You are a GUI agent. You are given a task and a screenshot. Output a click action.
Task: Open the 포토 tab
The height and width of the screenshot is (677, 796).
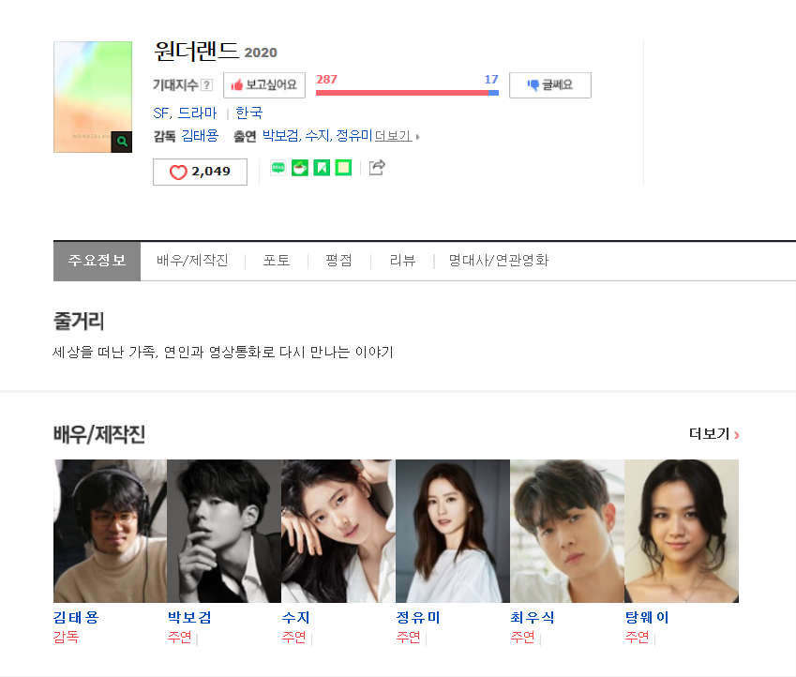point(277,261)
